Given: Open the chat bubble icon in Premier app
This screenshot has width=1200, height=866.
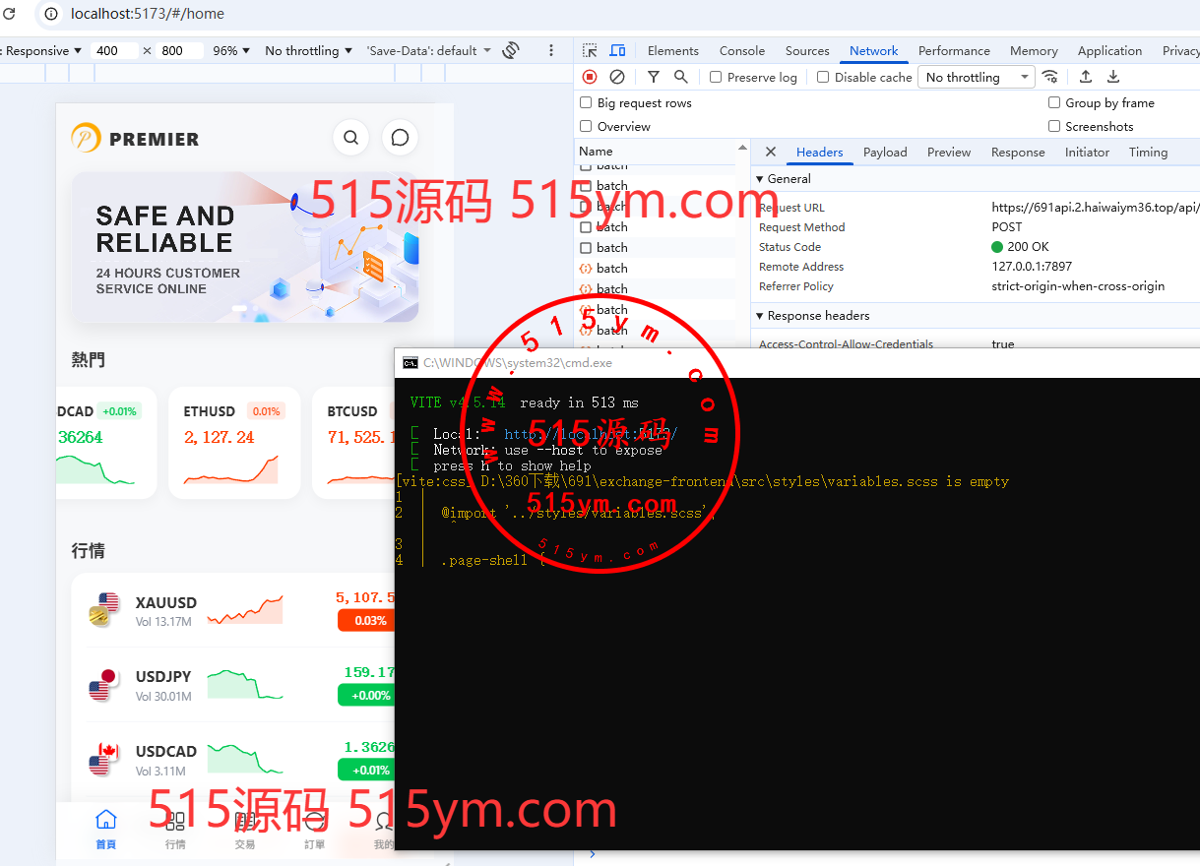Looking at the screenshot, I should pyautogui.click(x=400, y=138).
